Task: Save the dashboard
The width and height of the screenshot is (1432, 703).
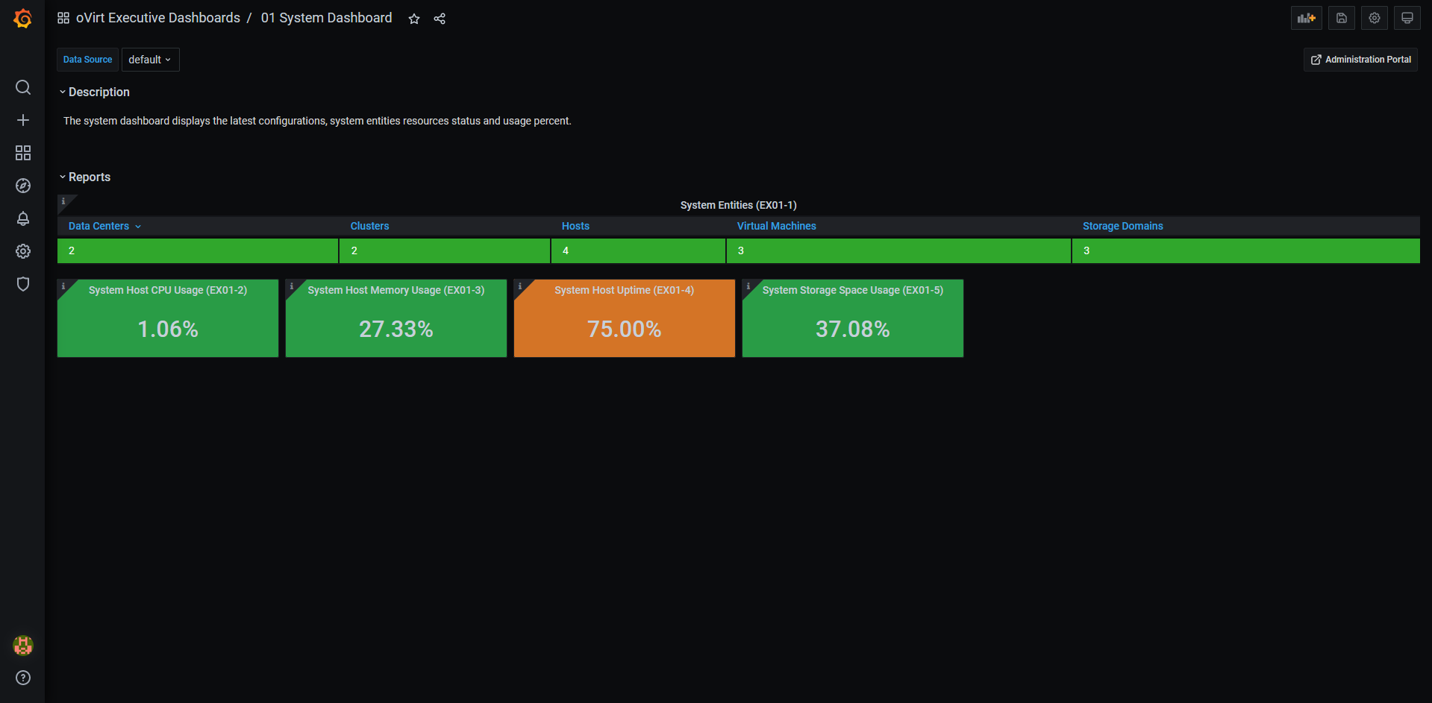Action: [x=1342, y=18]
